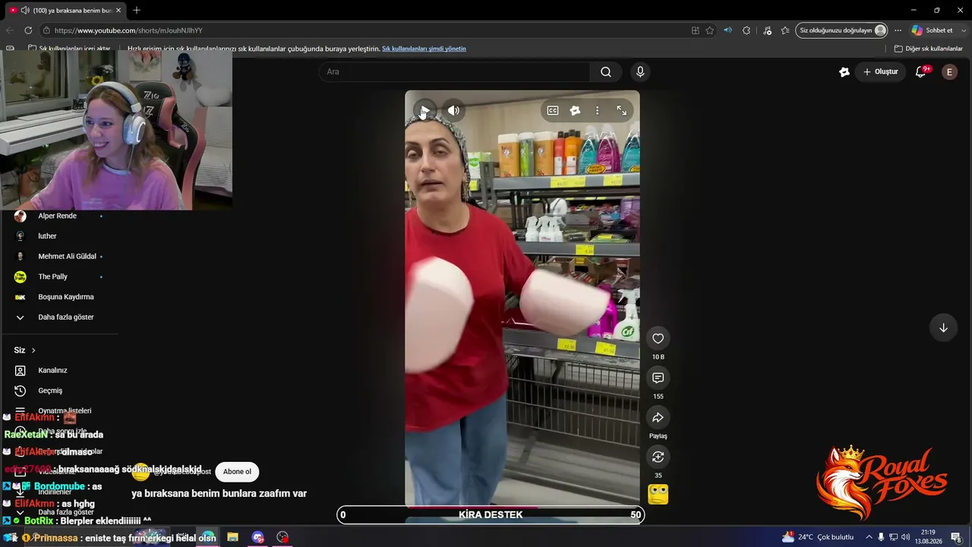Mute the tab using its speaker icon
The width and height of the screenshot is (972, 547).
point(25,10)
